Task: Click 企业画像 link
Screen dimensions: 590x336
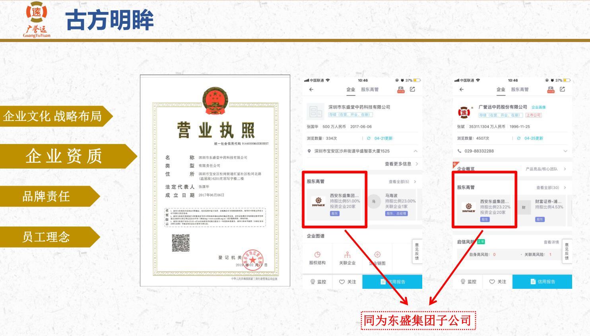Action: (539, 107)
